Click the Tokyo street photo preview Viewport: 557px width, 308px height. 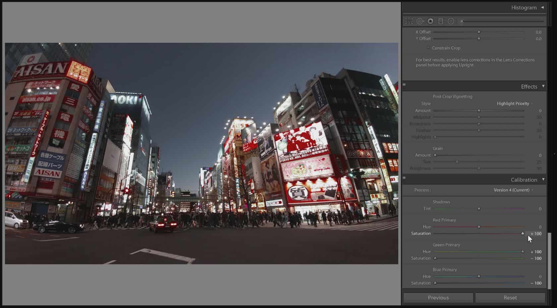(x=201, y=154)
